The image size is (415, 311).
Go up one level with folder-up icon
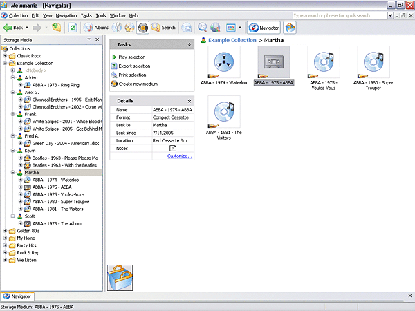[x=57, y=28]
